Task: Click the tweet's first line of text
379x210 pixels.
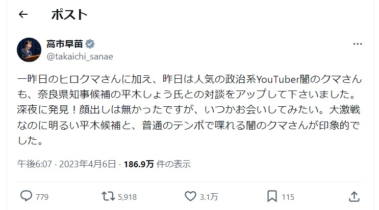Action: [x=189, y=80]
